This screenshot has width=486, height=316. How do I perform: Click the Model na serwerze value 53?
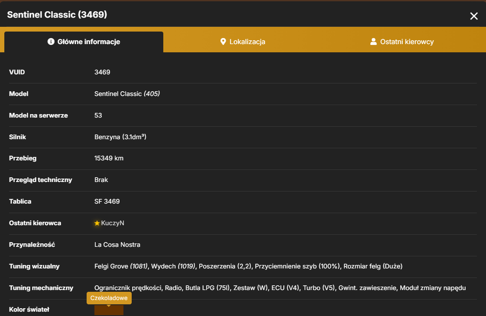(98, 116)
